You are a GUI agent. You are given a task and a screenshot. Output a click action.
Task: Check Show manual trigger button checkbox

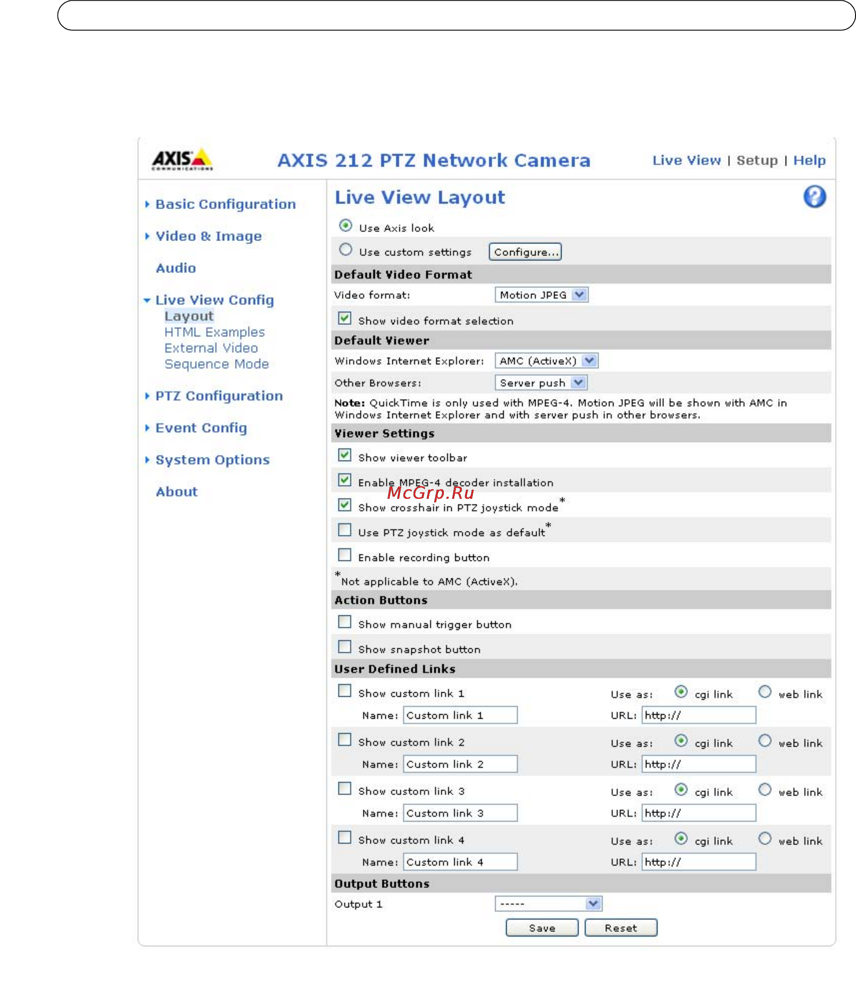[x=345, y=622]
